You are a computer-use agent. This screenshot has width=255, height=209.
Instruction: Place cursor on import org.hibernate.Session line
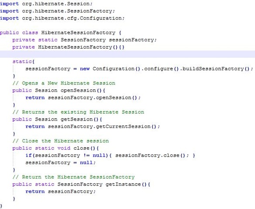click(x=46, y=4)
